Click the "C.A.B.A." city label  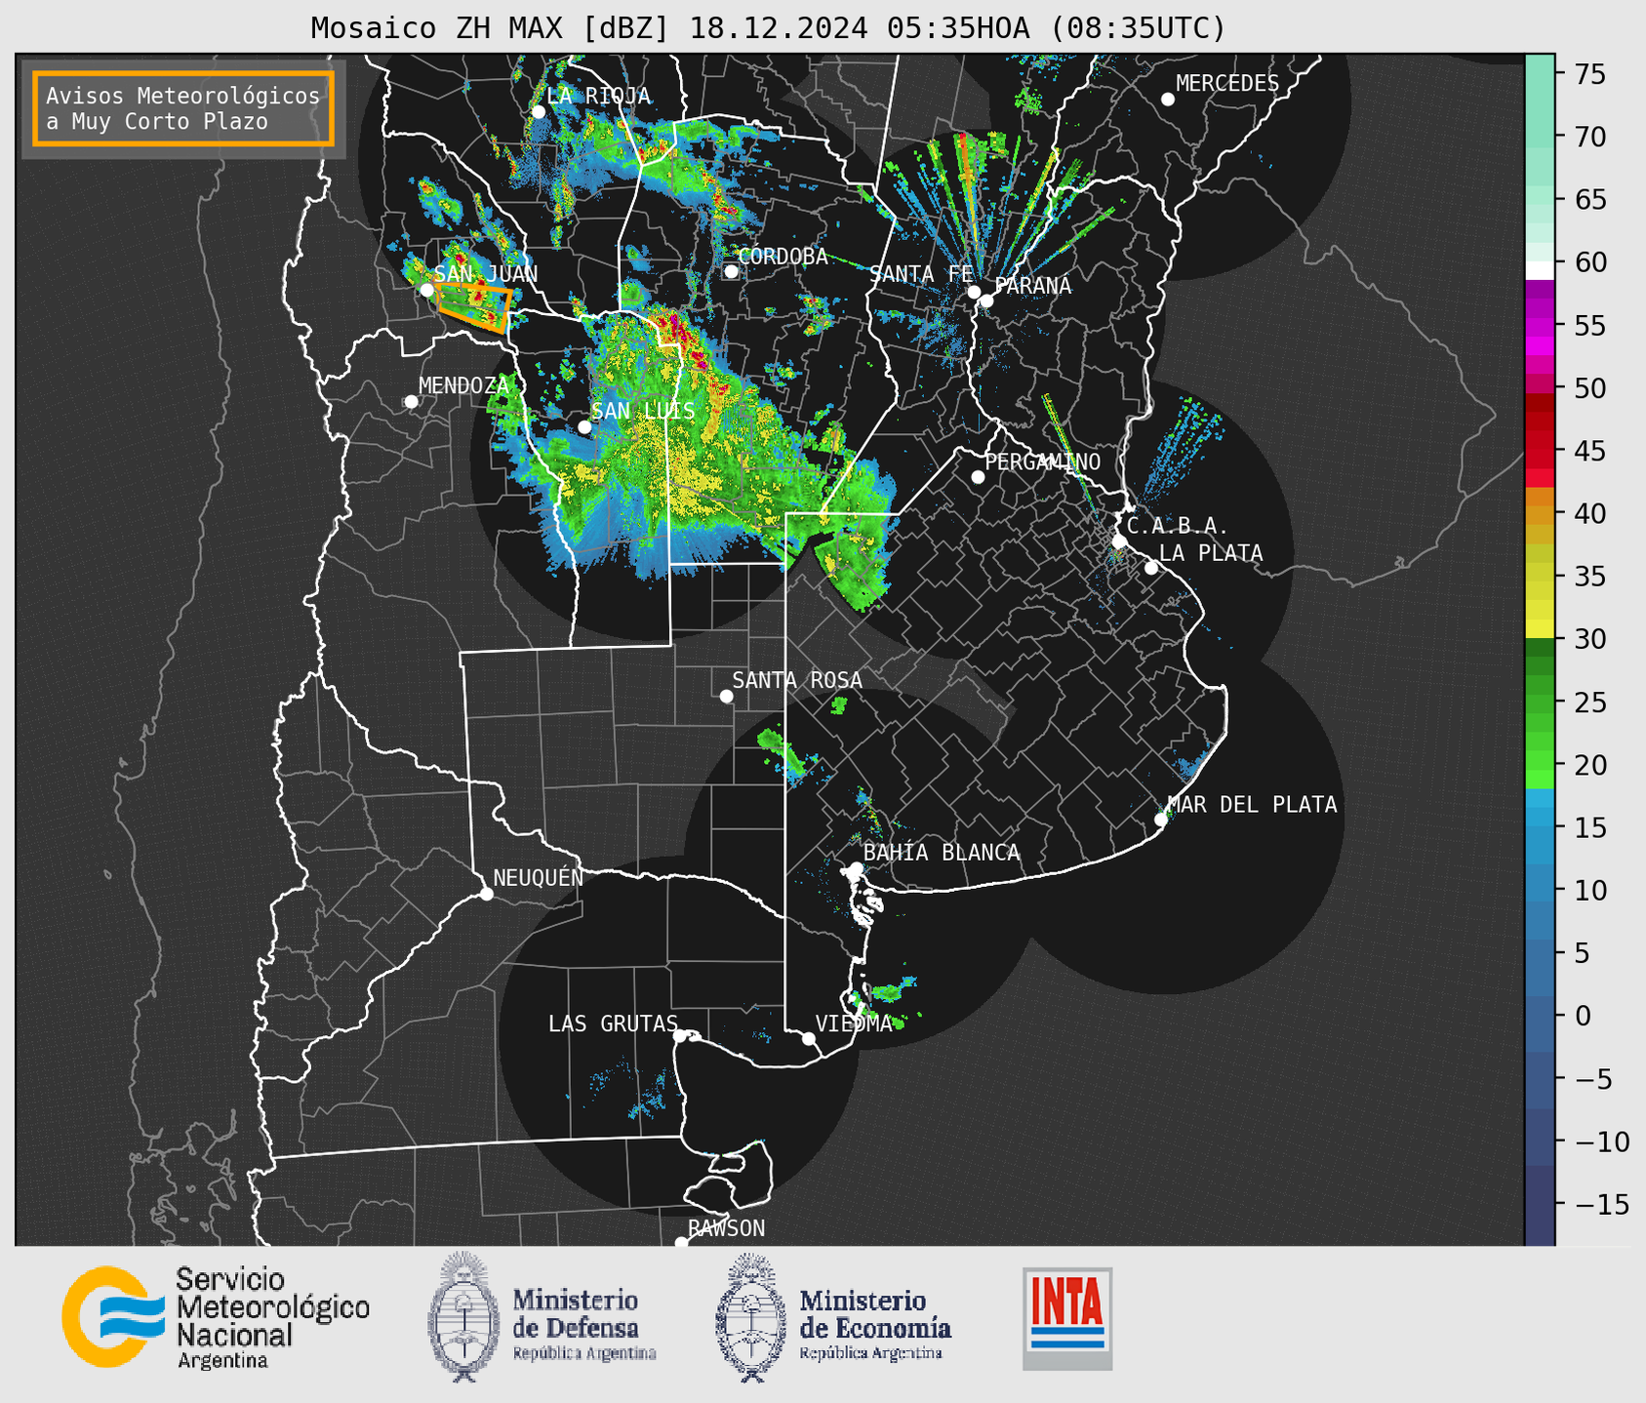pyautogui.click(x=1178, y=526)
